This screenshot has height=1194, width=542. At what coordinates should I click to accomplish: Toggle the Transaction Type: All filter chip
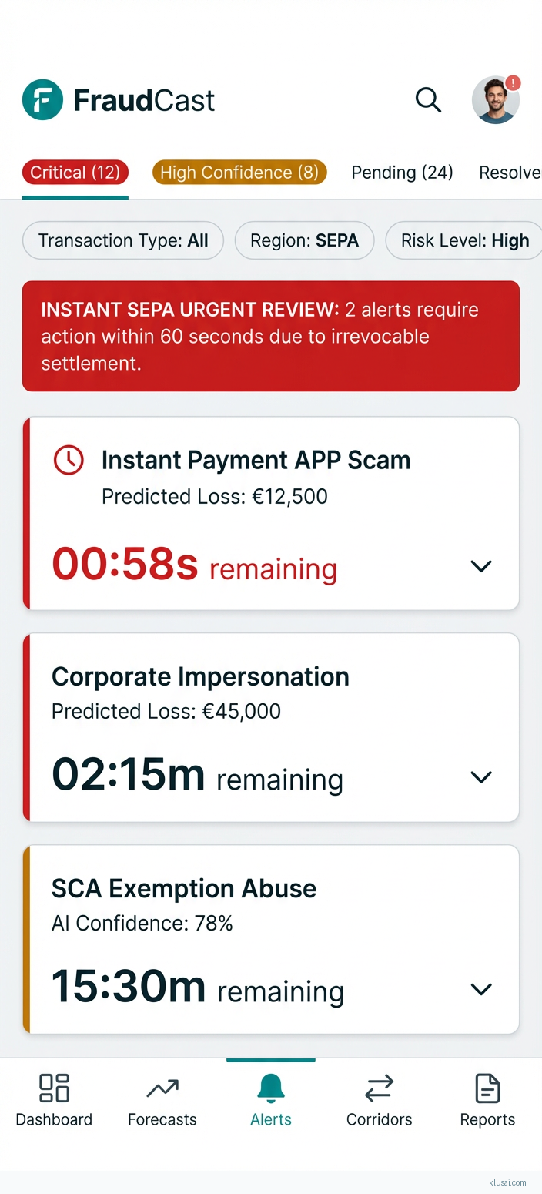(122, 240)
